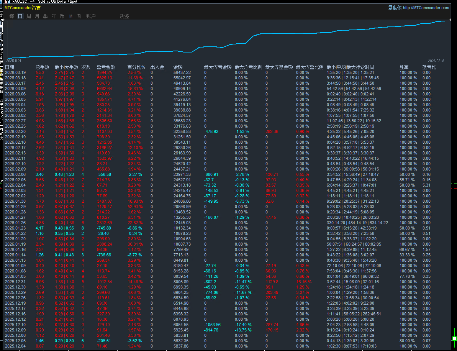Switch to the 账户 account tab
The width and height of the screenshot is (457, 351).
91,16
